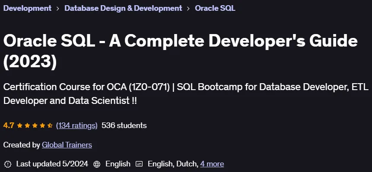Click the globe language icon
The height and width of the screenshot is (172, 372).
tap(97, 164)
